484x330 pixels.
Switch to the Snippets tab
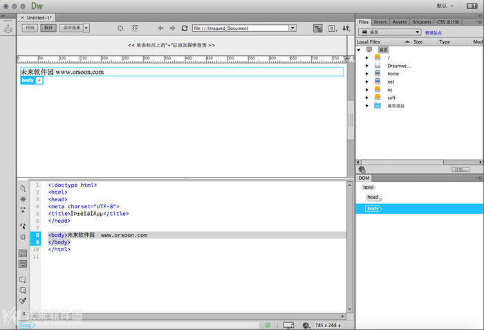[x=422, y=22]
